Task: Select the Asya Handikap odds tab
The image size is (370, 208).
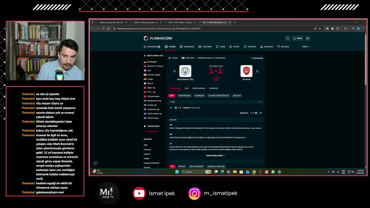Action: (x=196, y=166)
